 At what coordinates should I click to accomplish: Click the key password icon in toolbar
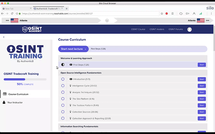point(187,14)
